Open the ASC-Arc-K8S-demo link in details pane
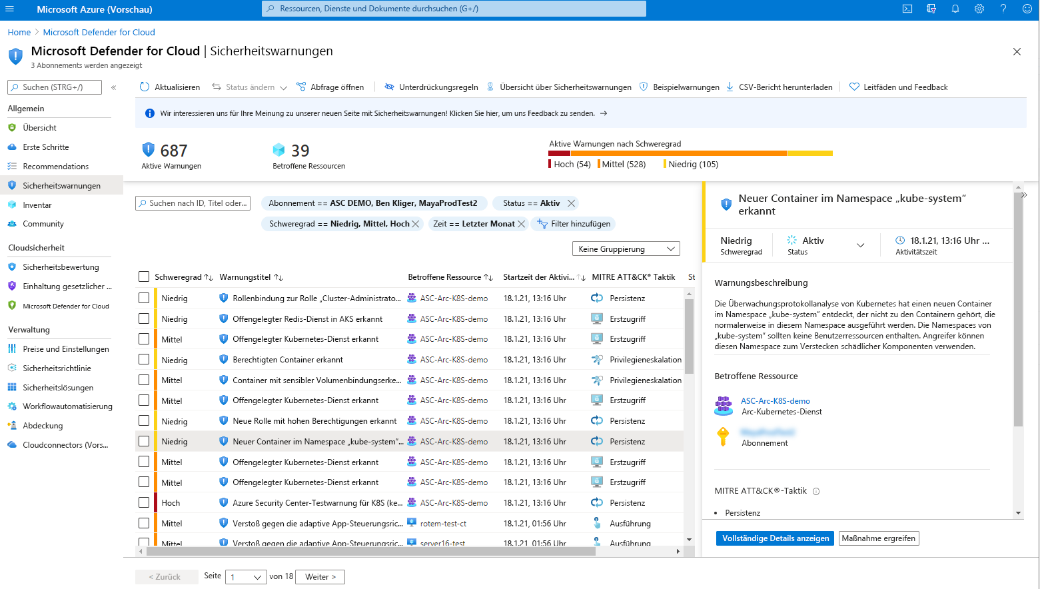1040x589 pixels. click(776, 401)
